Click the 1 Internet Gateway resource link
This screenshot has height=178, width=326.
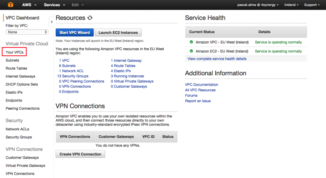tap(126, 61)
